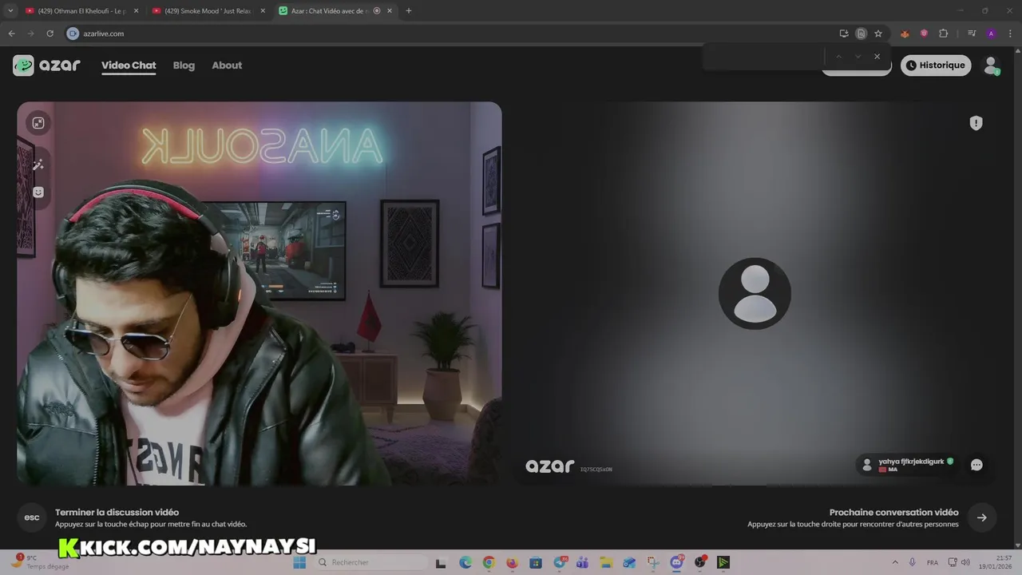Screen dimensions: 1022x575
Task: Open the media control icon
Action: coord(972,34)
